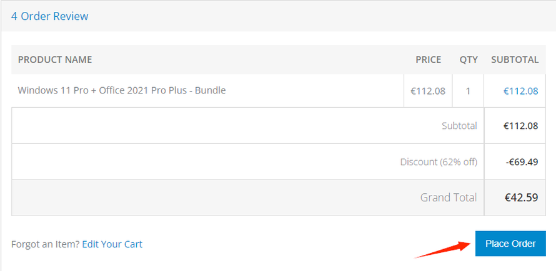Click the -€69.49 discount amount
This screenshot has width=556, height=271.
point(522,162)
